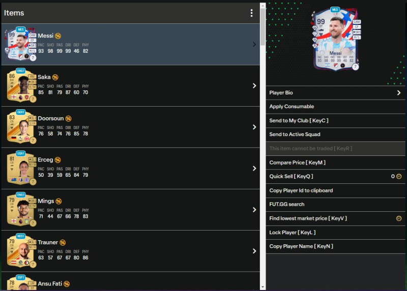Click the large Messi card in detail panel
407x291 pixels.
click(336, 39)
